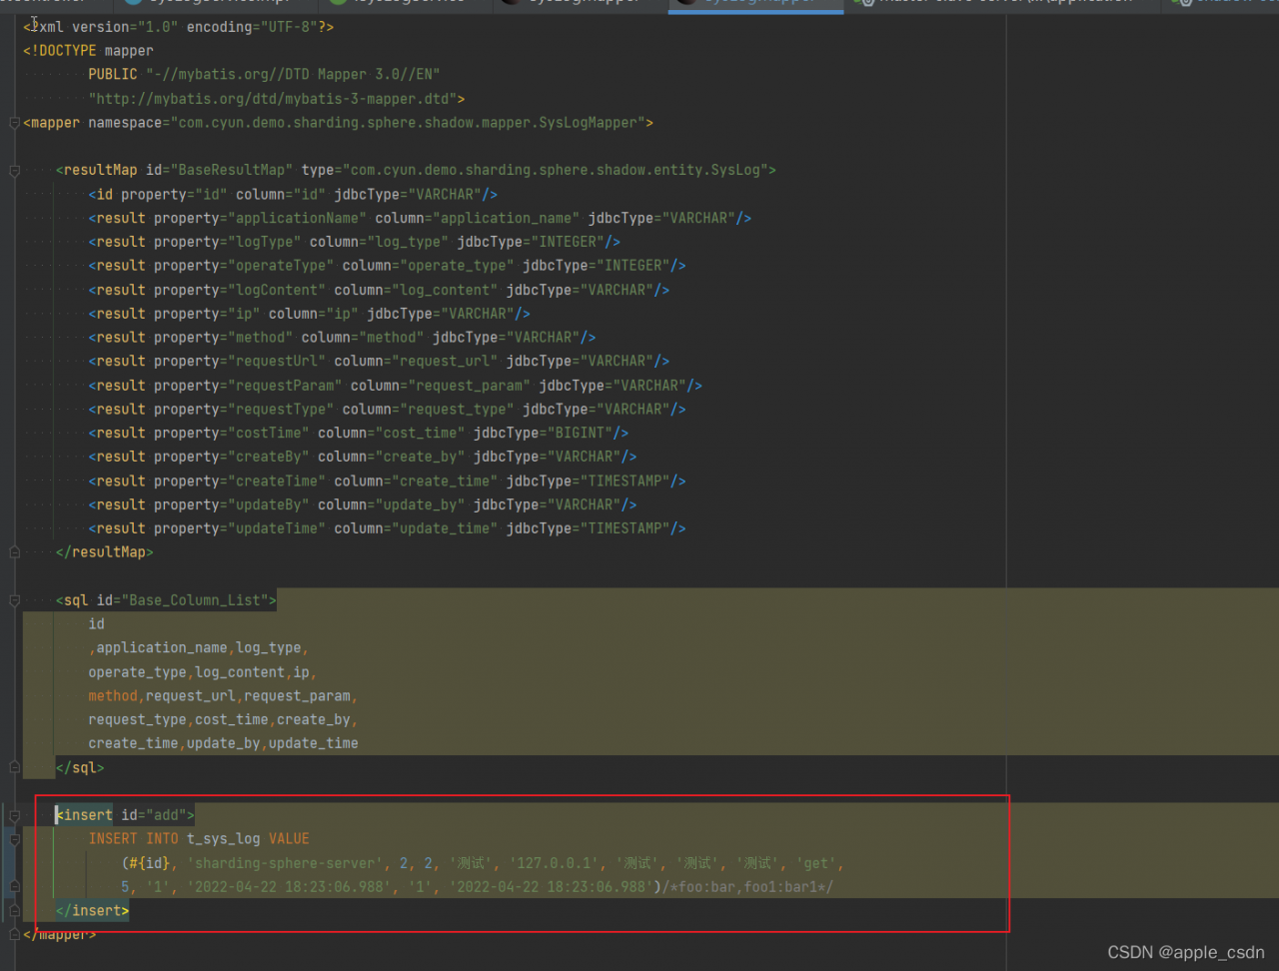Collapse the resultMap opening tag fold
1279x971 pixels.
(14, 171)
